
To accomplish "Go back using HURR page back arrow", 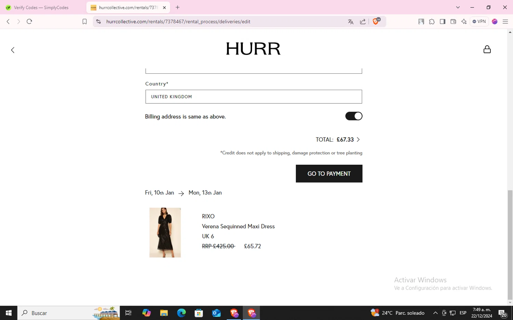I will point(13,50).
